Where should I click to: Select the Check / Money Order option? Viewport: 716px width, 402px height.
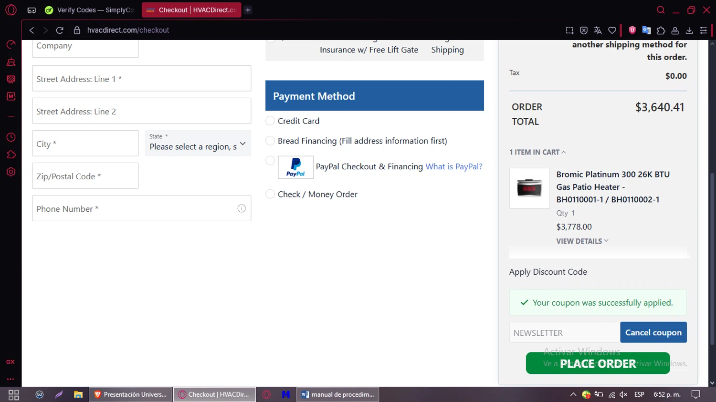pos(270,194)
